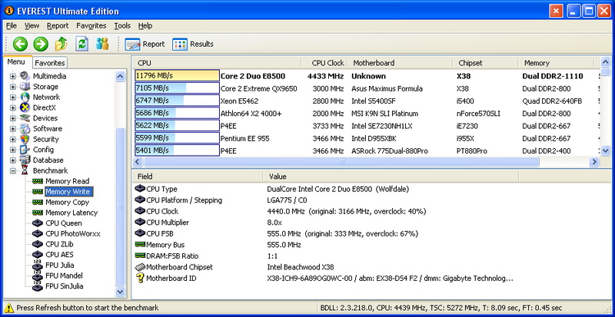The width and height of the screenshot is (615, 317).
Task: Open the Report menu
Action: click(58, 26)
